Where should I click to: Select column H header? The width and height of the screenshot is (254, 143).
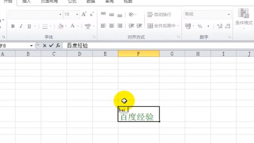point(198,54)
